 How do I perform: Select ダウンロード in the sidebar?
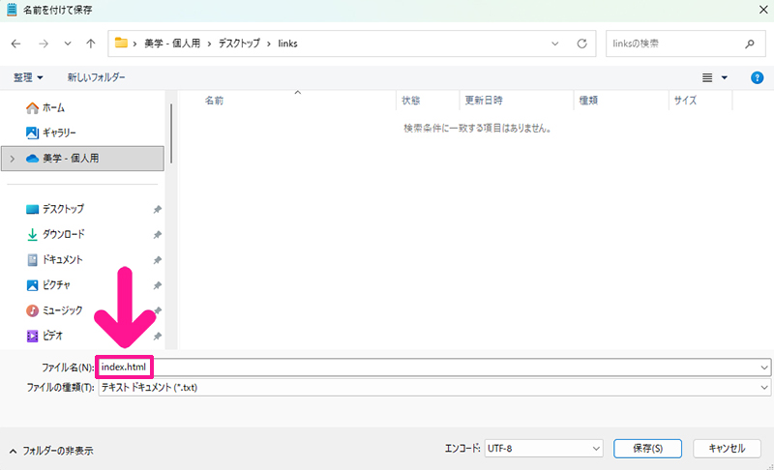click(63, 234)
